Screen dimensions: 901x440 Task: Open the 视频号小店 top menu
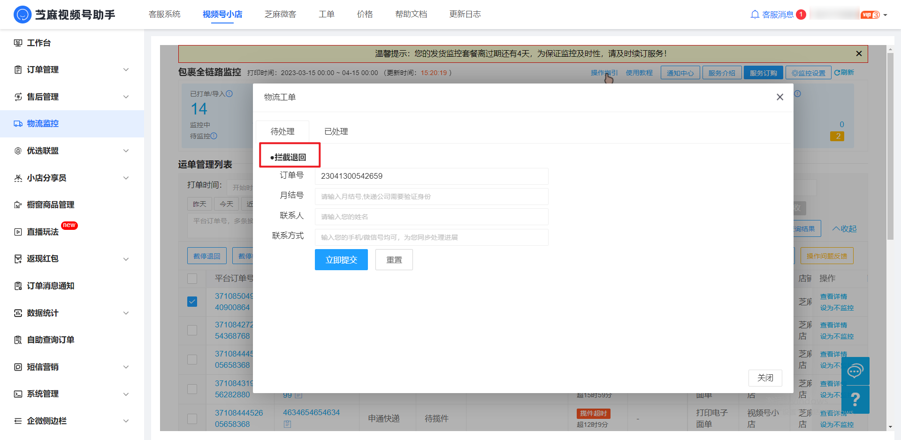point(222,14)
